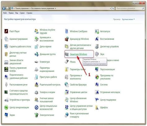
Task: Open the Мышь mouse icon
Action: pyautogui.click(x=67, y=62)
